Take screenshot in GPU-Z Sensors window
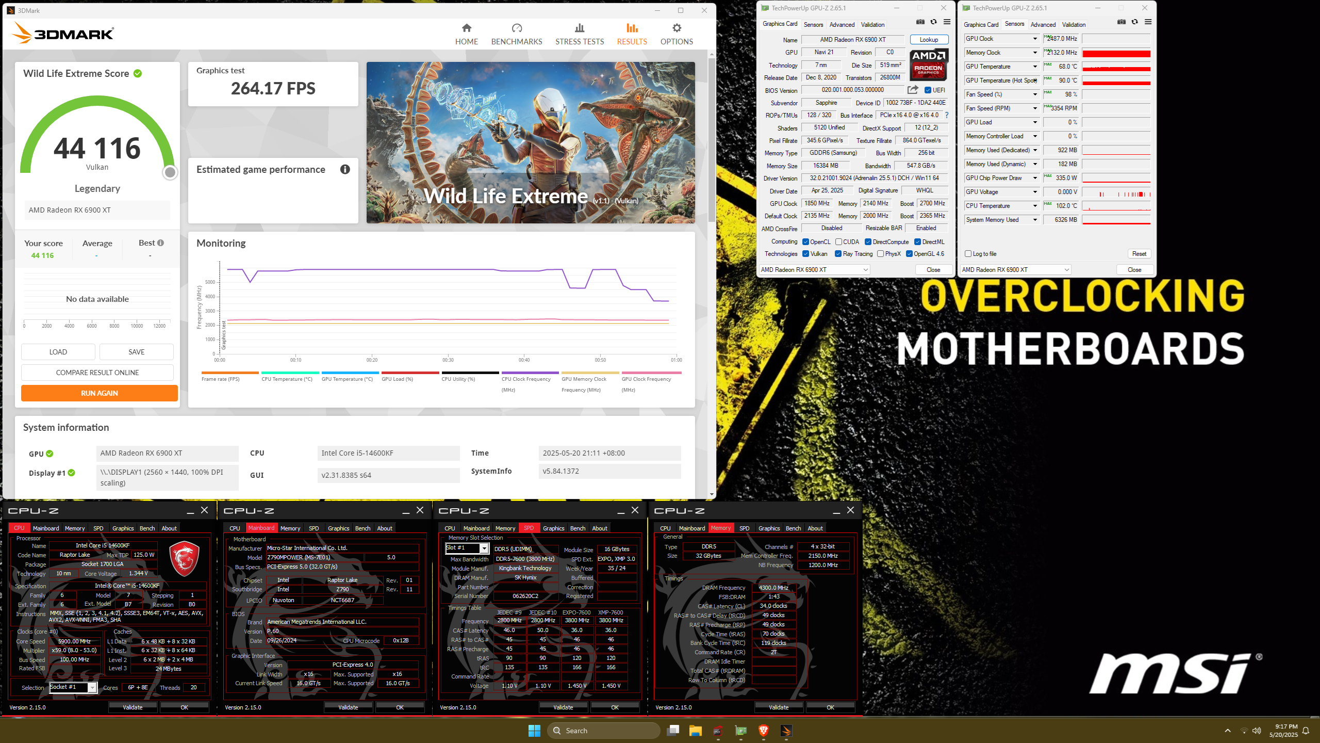The height and width of the screenshot is (743, 1320). pyautogui.click(x=1121, y=22)
